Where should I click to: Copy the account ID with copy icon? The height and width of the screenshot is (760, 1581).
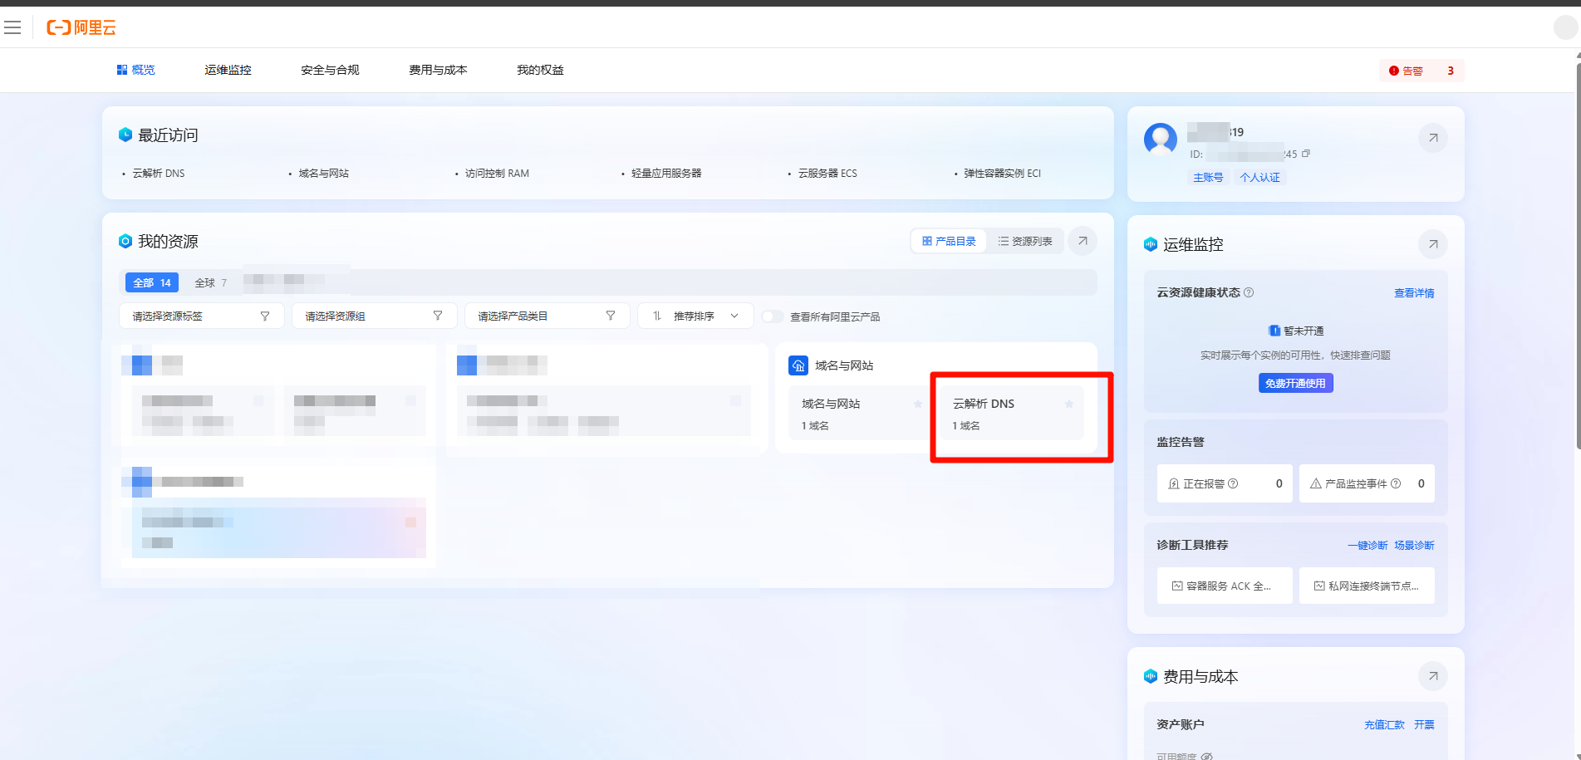1306,154
